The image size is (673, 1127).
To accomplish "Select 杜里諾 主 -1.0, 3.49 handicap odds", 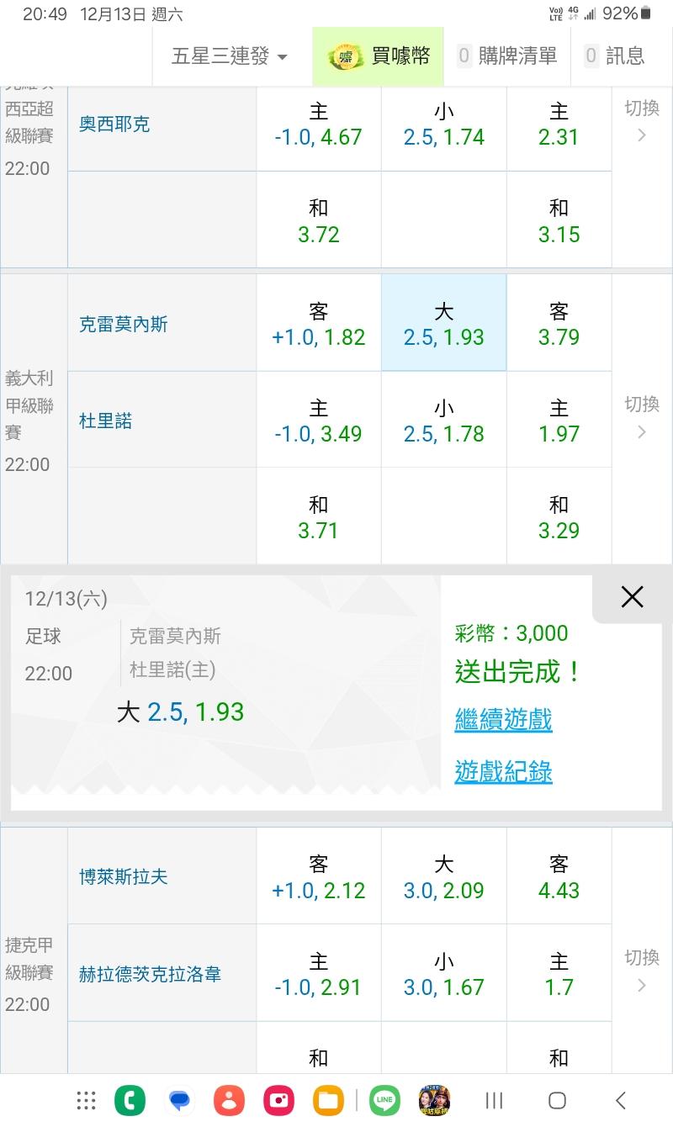I will point(318,421).
